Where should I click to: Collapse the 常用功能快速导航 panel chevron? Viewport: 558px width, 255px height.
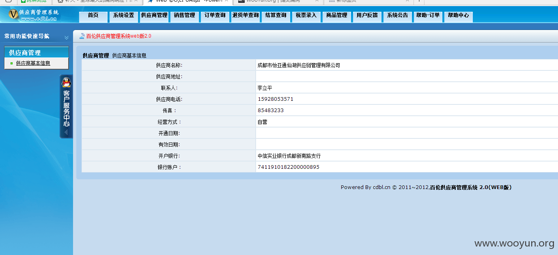pyautogui.click(x=67, y=37)
